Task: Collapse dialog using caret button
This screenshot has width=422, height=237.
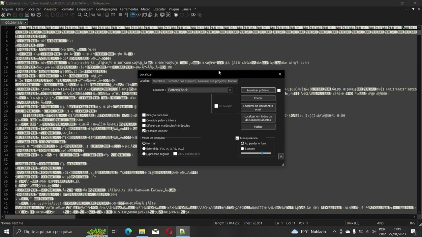Action: click(x=281, y=156)
